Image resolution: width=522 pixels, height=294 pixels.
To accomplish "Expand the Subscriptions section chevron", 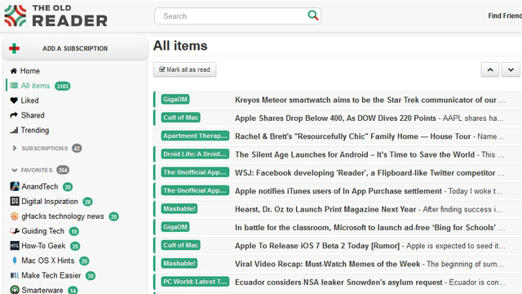I will (x=14, y=148).
